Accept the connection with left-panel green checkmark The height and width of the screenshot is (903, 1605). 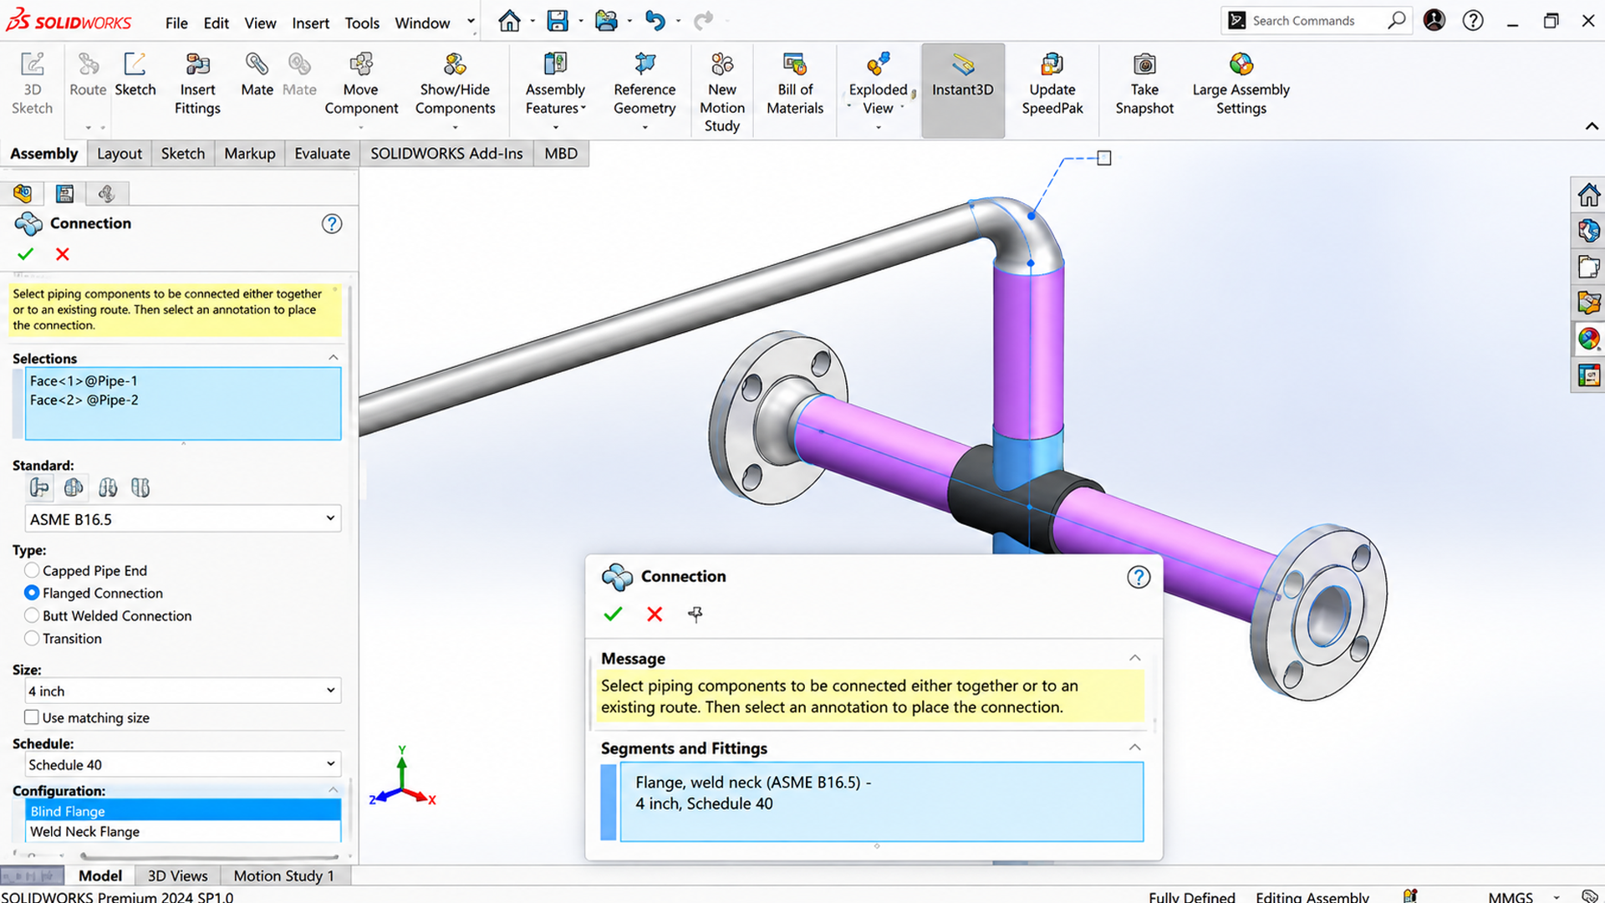(x=25, y=254)
